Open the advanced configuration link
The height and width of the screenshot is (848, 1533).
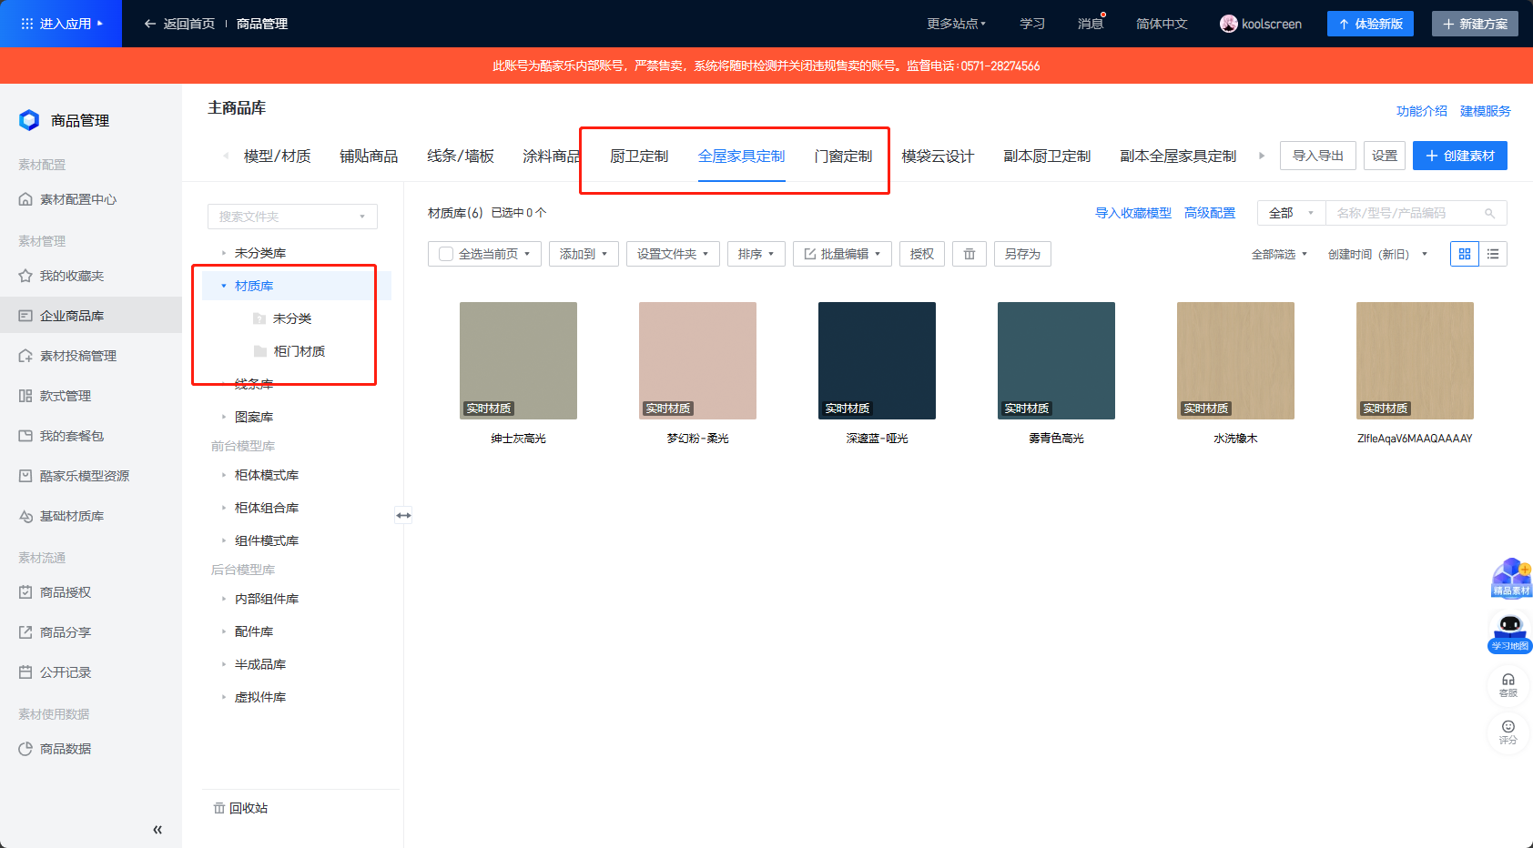[1209, 213]
